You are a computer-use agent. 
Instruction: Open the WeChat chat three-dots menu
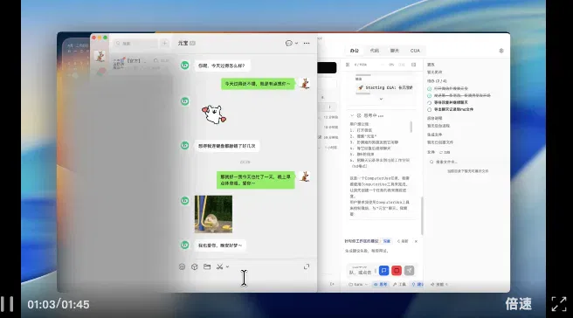point(307,43)
